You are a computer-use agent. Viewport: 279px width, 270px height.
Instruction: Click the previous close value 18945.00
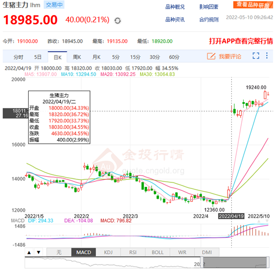pyautogui.click(x=72, y=41)
